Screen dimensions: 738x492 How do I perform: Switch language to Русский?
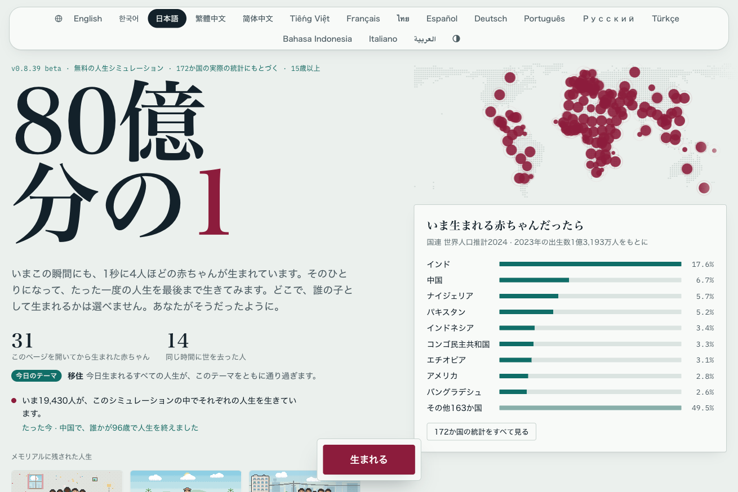(608, 19)
